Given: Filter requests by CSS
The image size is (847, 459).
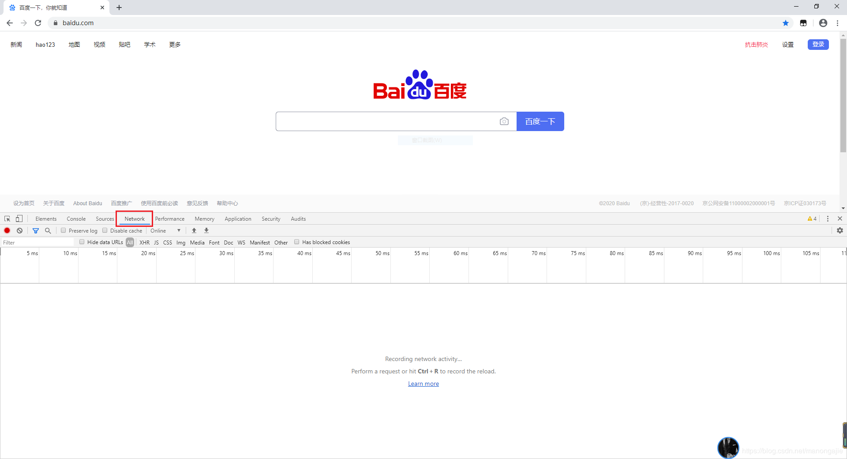Looking at the screenshot, I should pos(168,242).
